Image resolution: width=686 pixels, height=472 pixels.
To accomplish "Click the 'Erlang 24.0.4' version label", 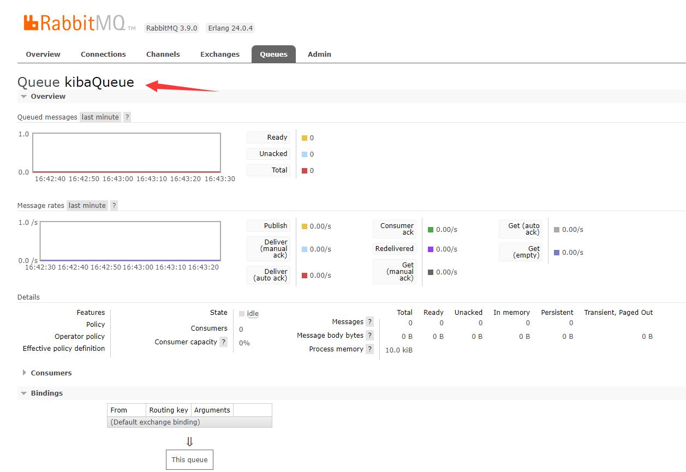I will click(230, 28).
